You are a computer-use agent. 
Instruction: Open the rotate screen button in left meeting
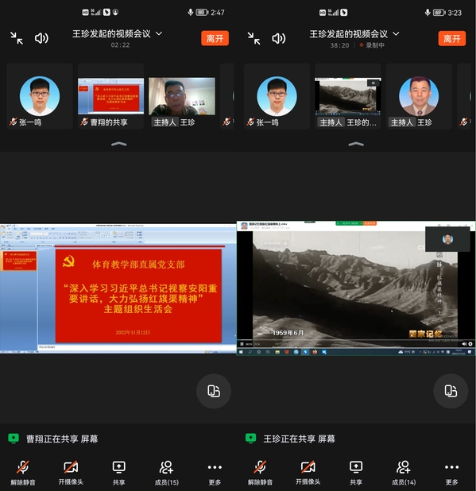click(214, 391)
